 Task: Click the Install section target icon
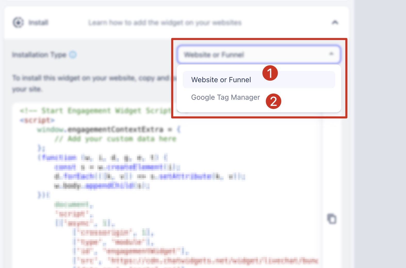[x=18, y=23]
